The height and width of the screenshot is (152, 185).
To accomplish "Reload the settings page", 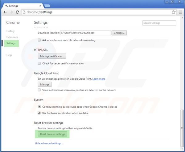I will pos(17,12).
